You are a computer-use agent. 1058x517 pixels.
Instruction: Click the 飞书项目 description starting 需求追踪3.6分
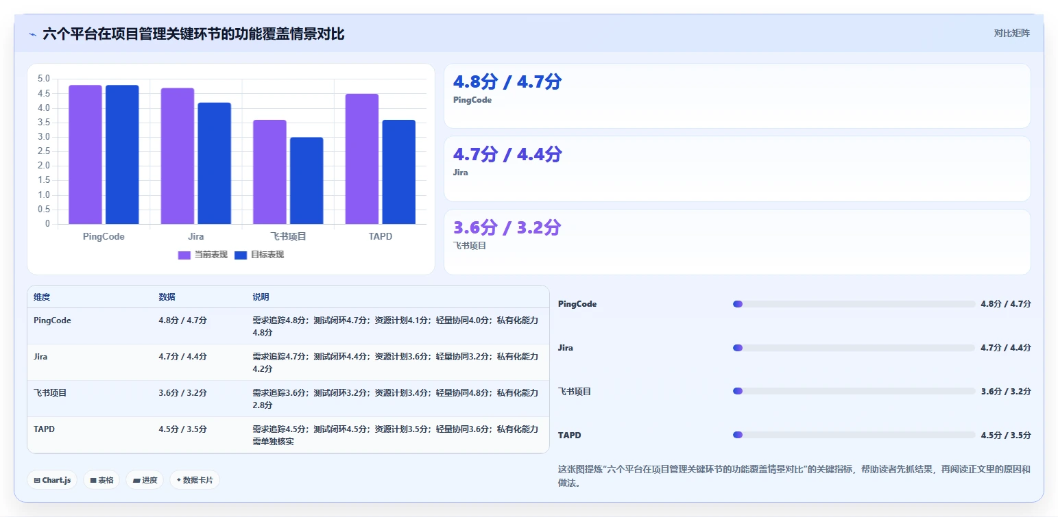tap(396, 399)
